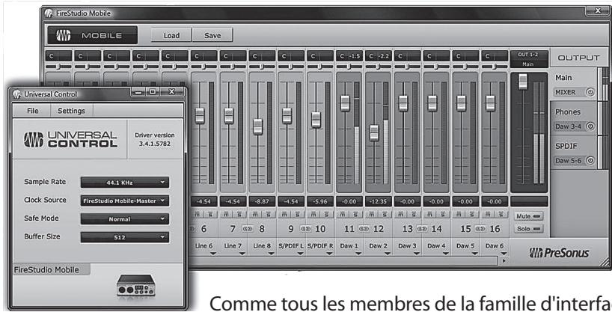The height and width of the screenshot is (312, 612).
Task: Click the scrollbar right arrow
Action: (504, 261)
